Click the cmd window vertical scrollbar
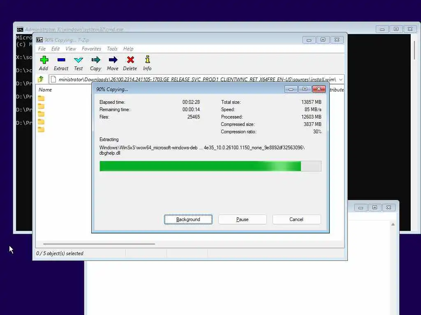 415,50
